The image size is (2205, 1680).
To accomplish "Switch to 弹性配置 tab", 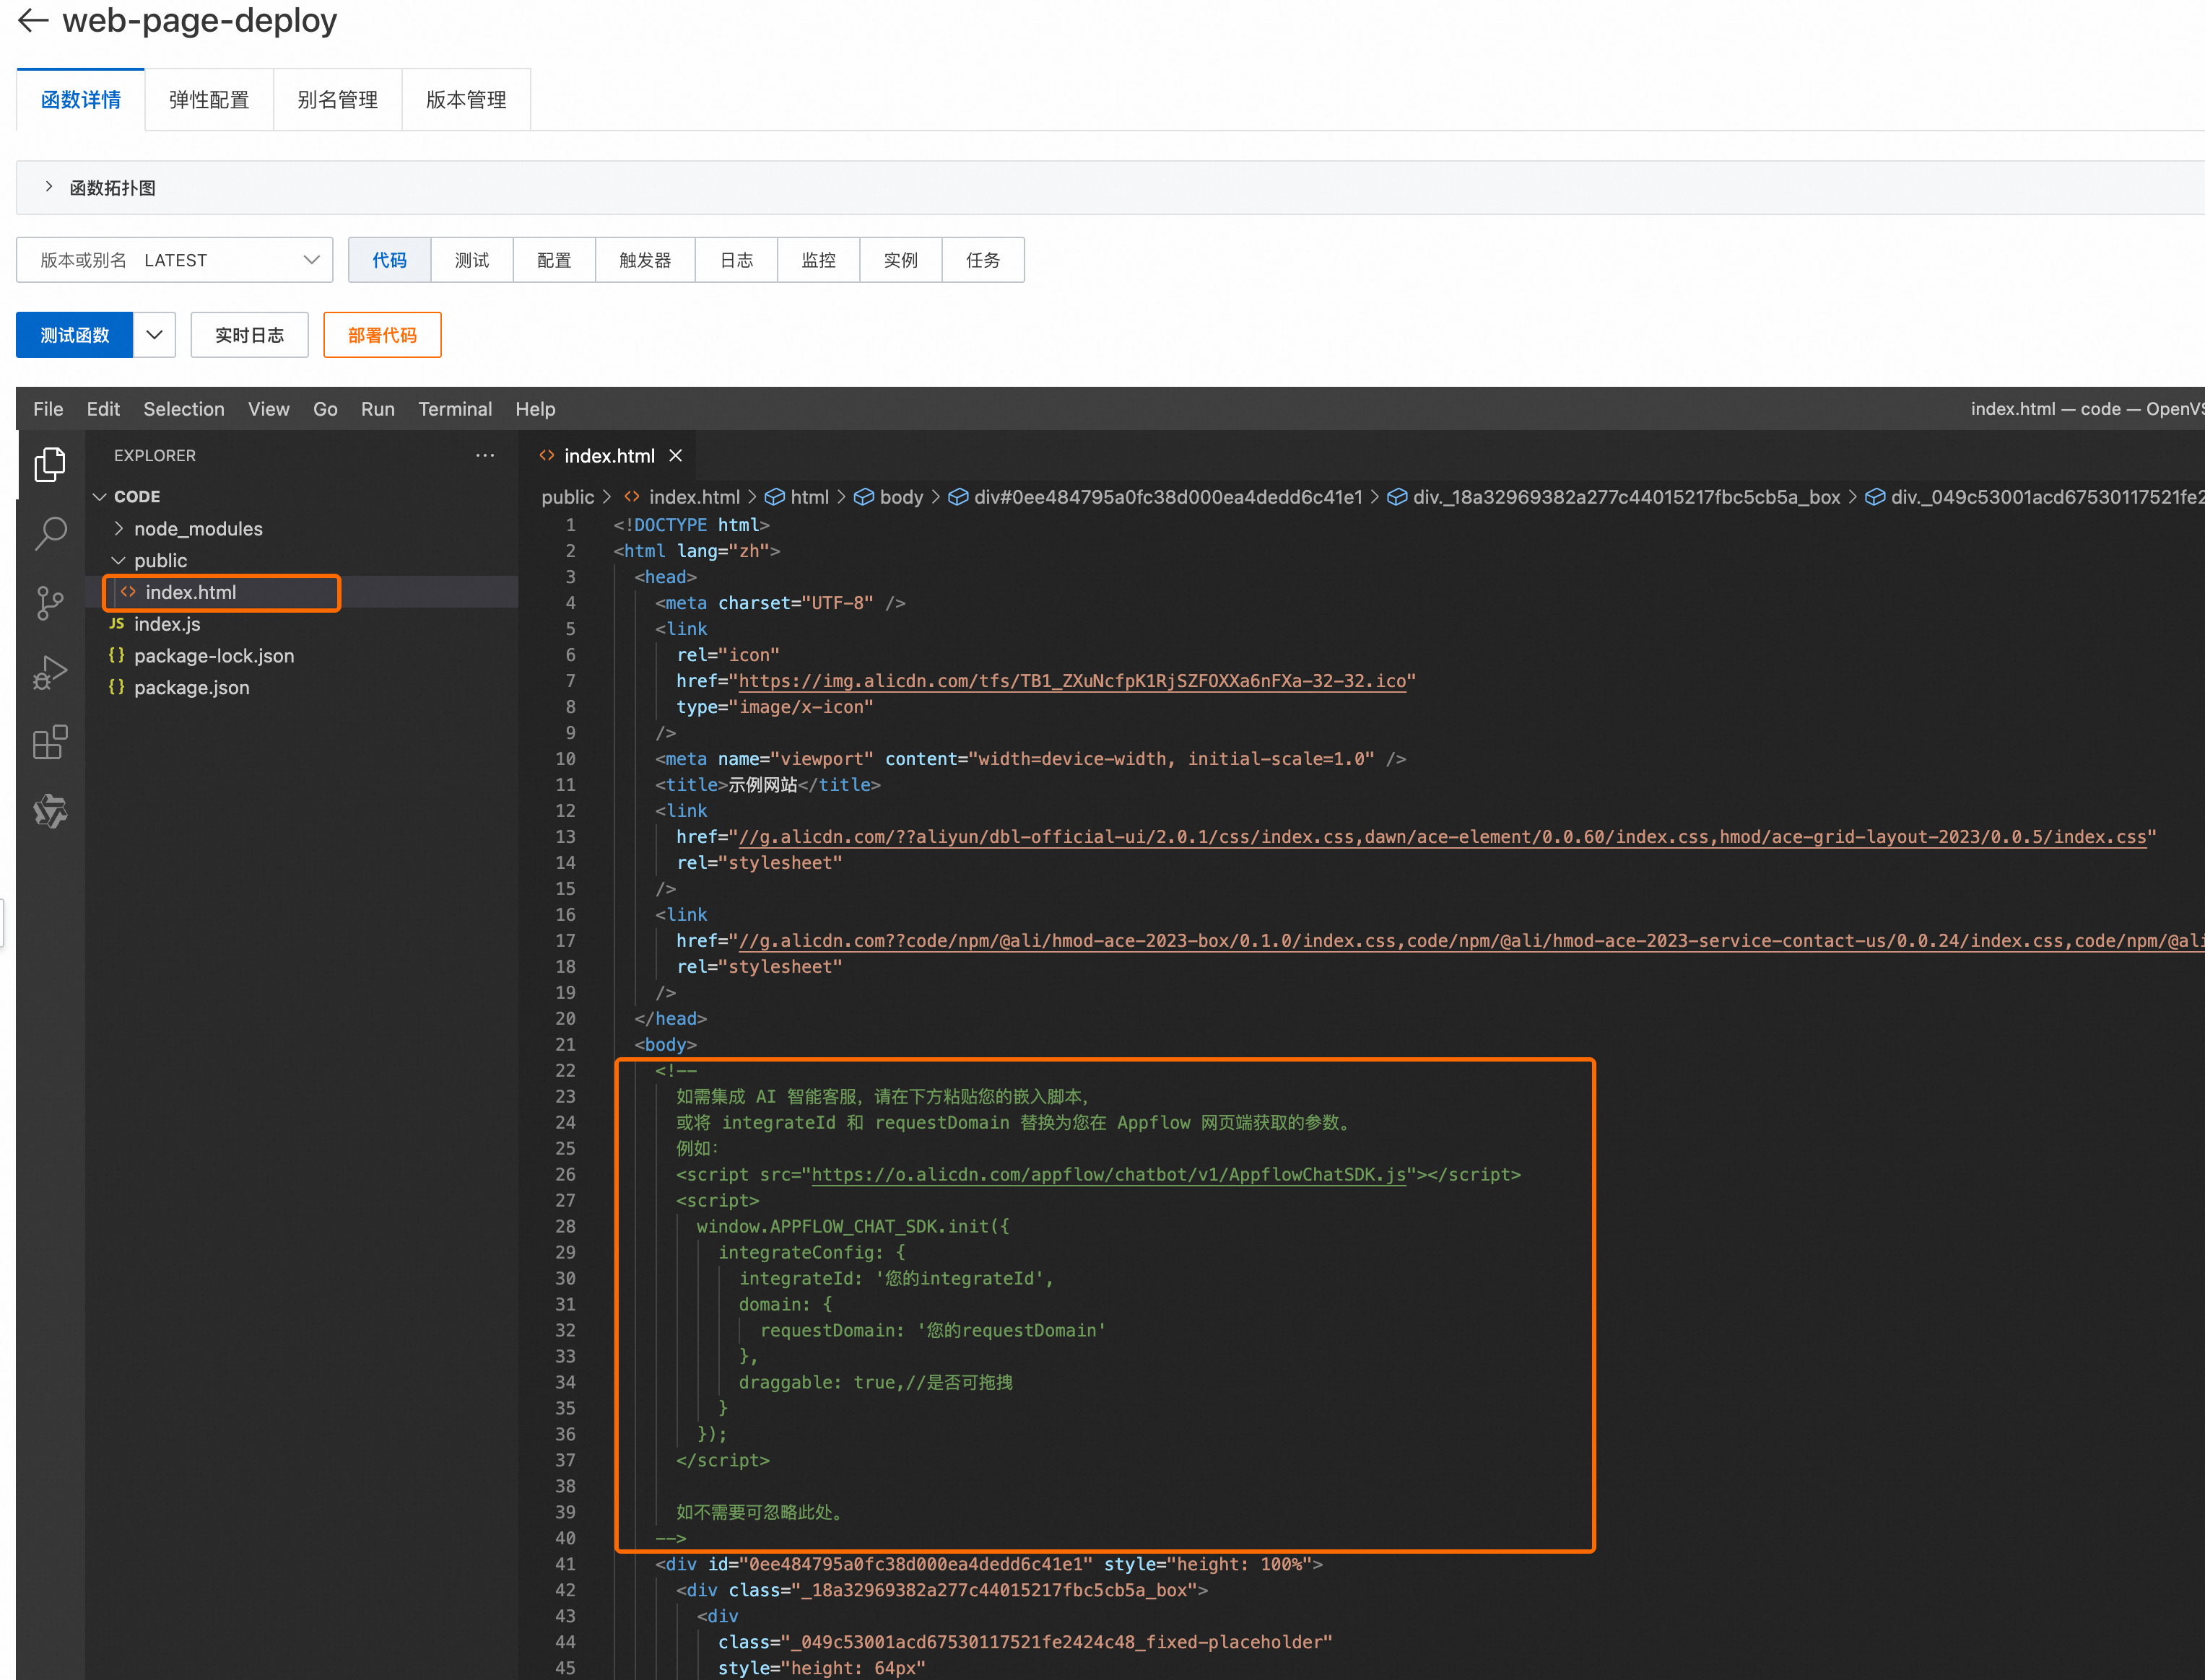I will [209, 100].
